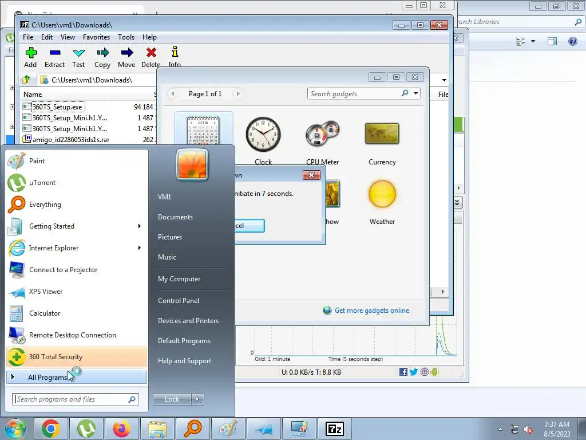Click the Move arrow icon in 7-Zip
The width and height of the screenshot is (586, 440).
click(x=126, y=52)
